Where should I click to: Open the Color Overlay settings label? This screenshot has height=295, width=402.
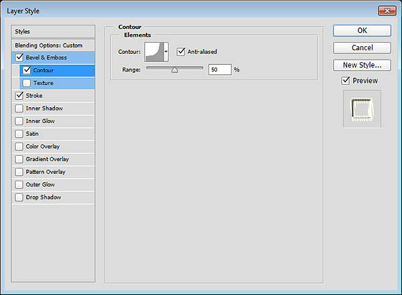43,146
